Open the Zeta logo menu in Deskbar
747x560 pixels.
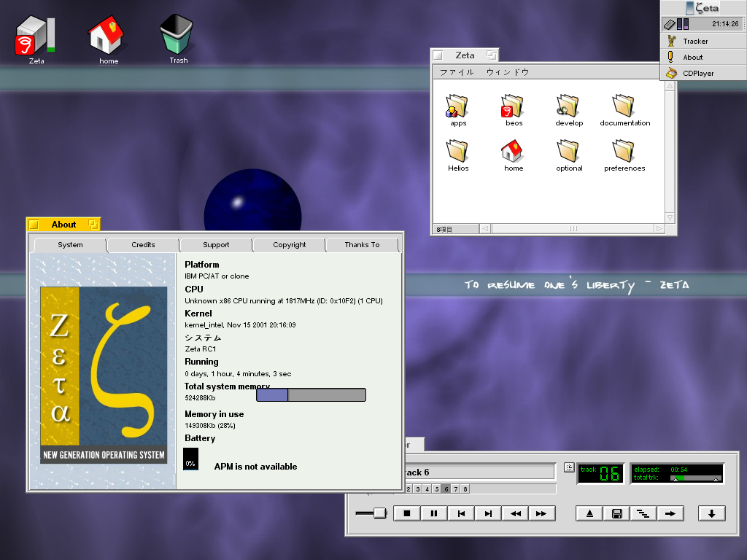pos(703,7)
